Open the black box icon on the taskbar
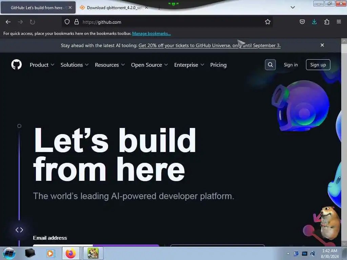 tap(30, 253)
